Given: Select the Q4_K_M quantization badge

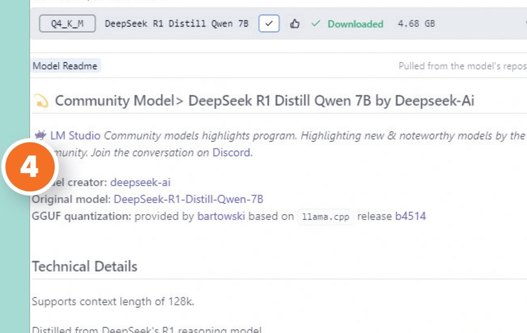Looking at the screenshot, I should (x=67, y=24).
